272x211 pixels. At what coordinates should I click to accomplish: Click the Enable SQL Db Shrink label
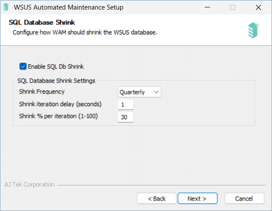coord(56,67)
